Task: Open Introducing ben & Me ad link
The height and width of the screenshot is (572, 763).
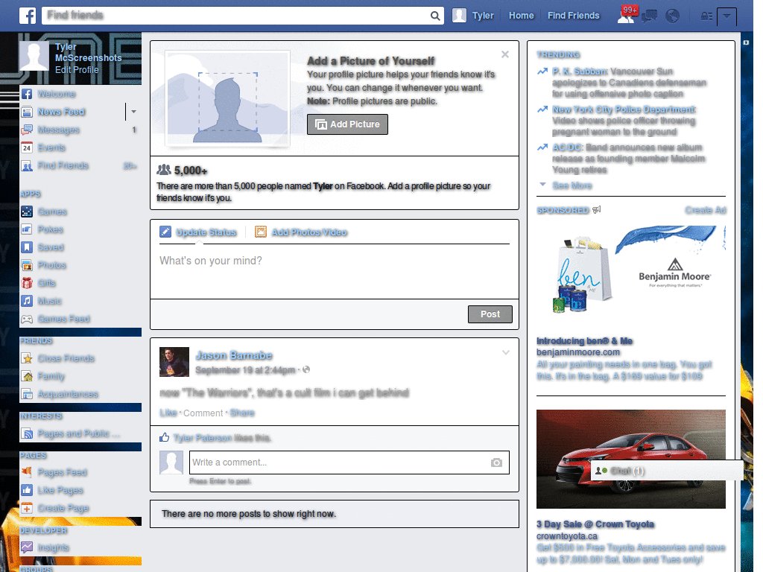Action: pyautogui.click(x=584, y=341)
